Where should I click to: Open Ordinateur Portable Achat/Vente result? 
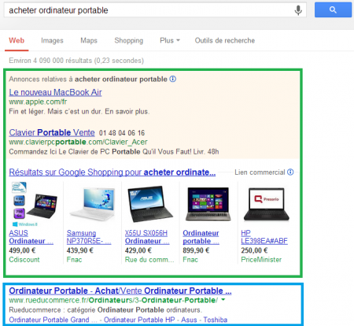pos(120,291)
